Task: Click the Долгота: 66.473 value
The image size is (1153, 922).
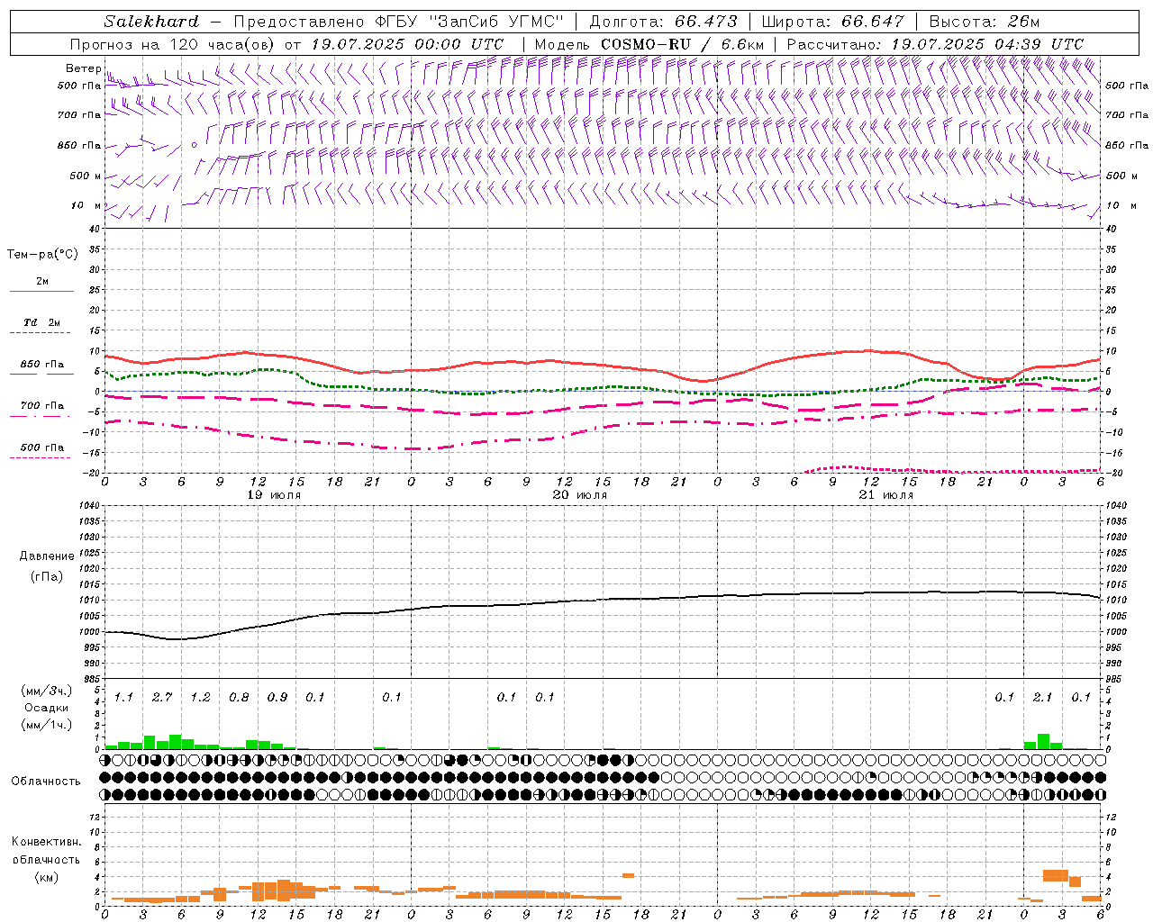Action: [x=662, y=22]
